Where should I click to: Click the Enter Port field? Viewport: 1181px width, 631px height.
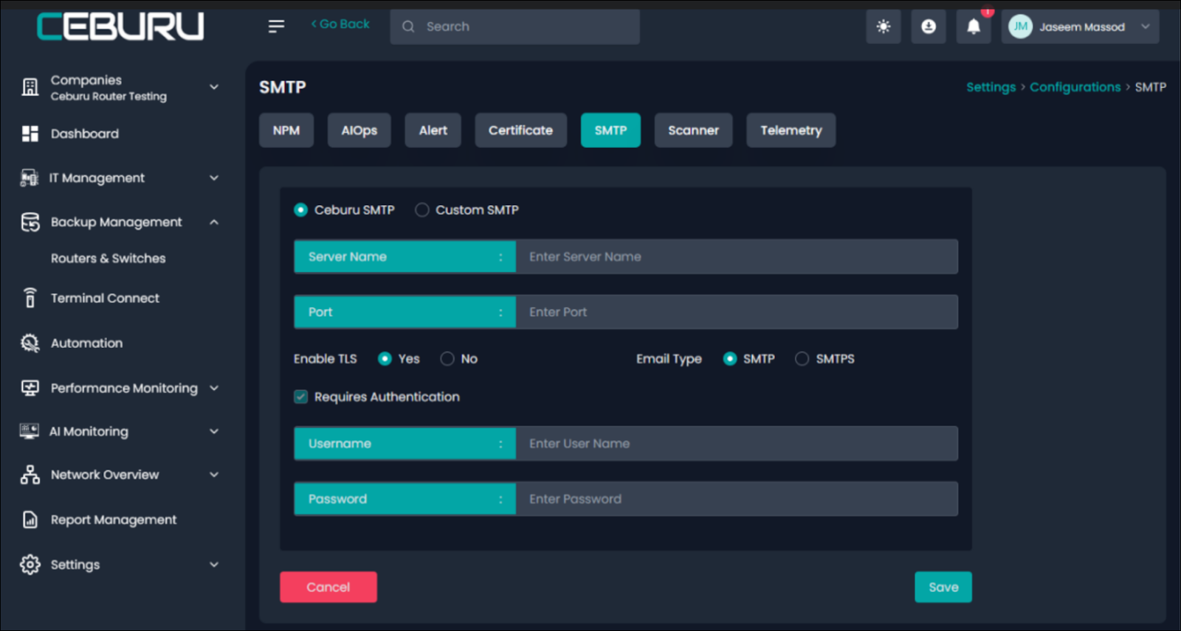[737, 312]
